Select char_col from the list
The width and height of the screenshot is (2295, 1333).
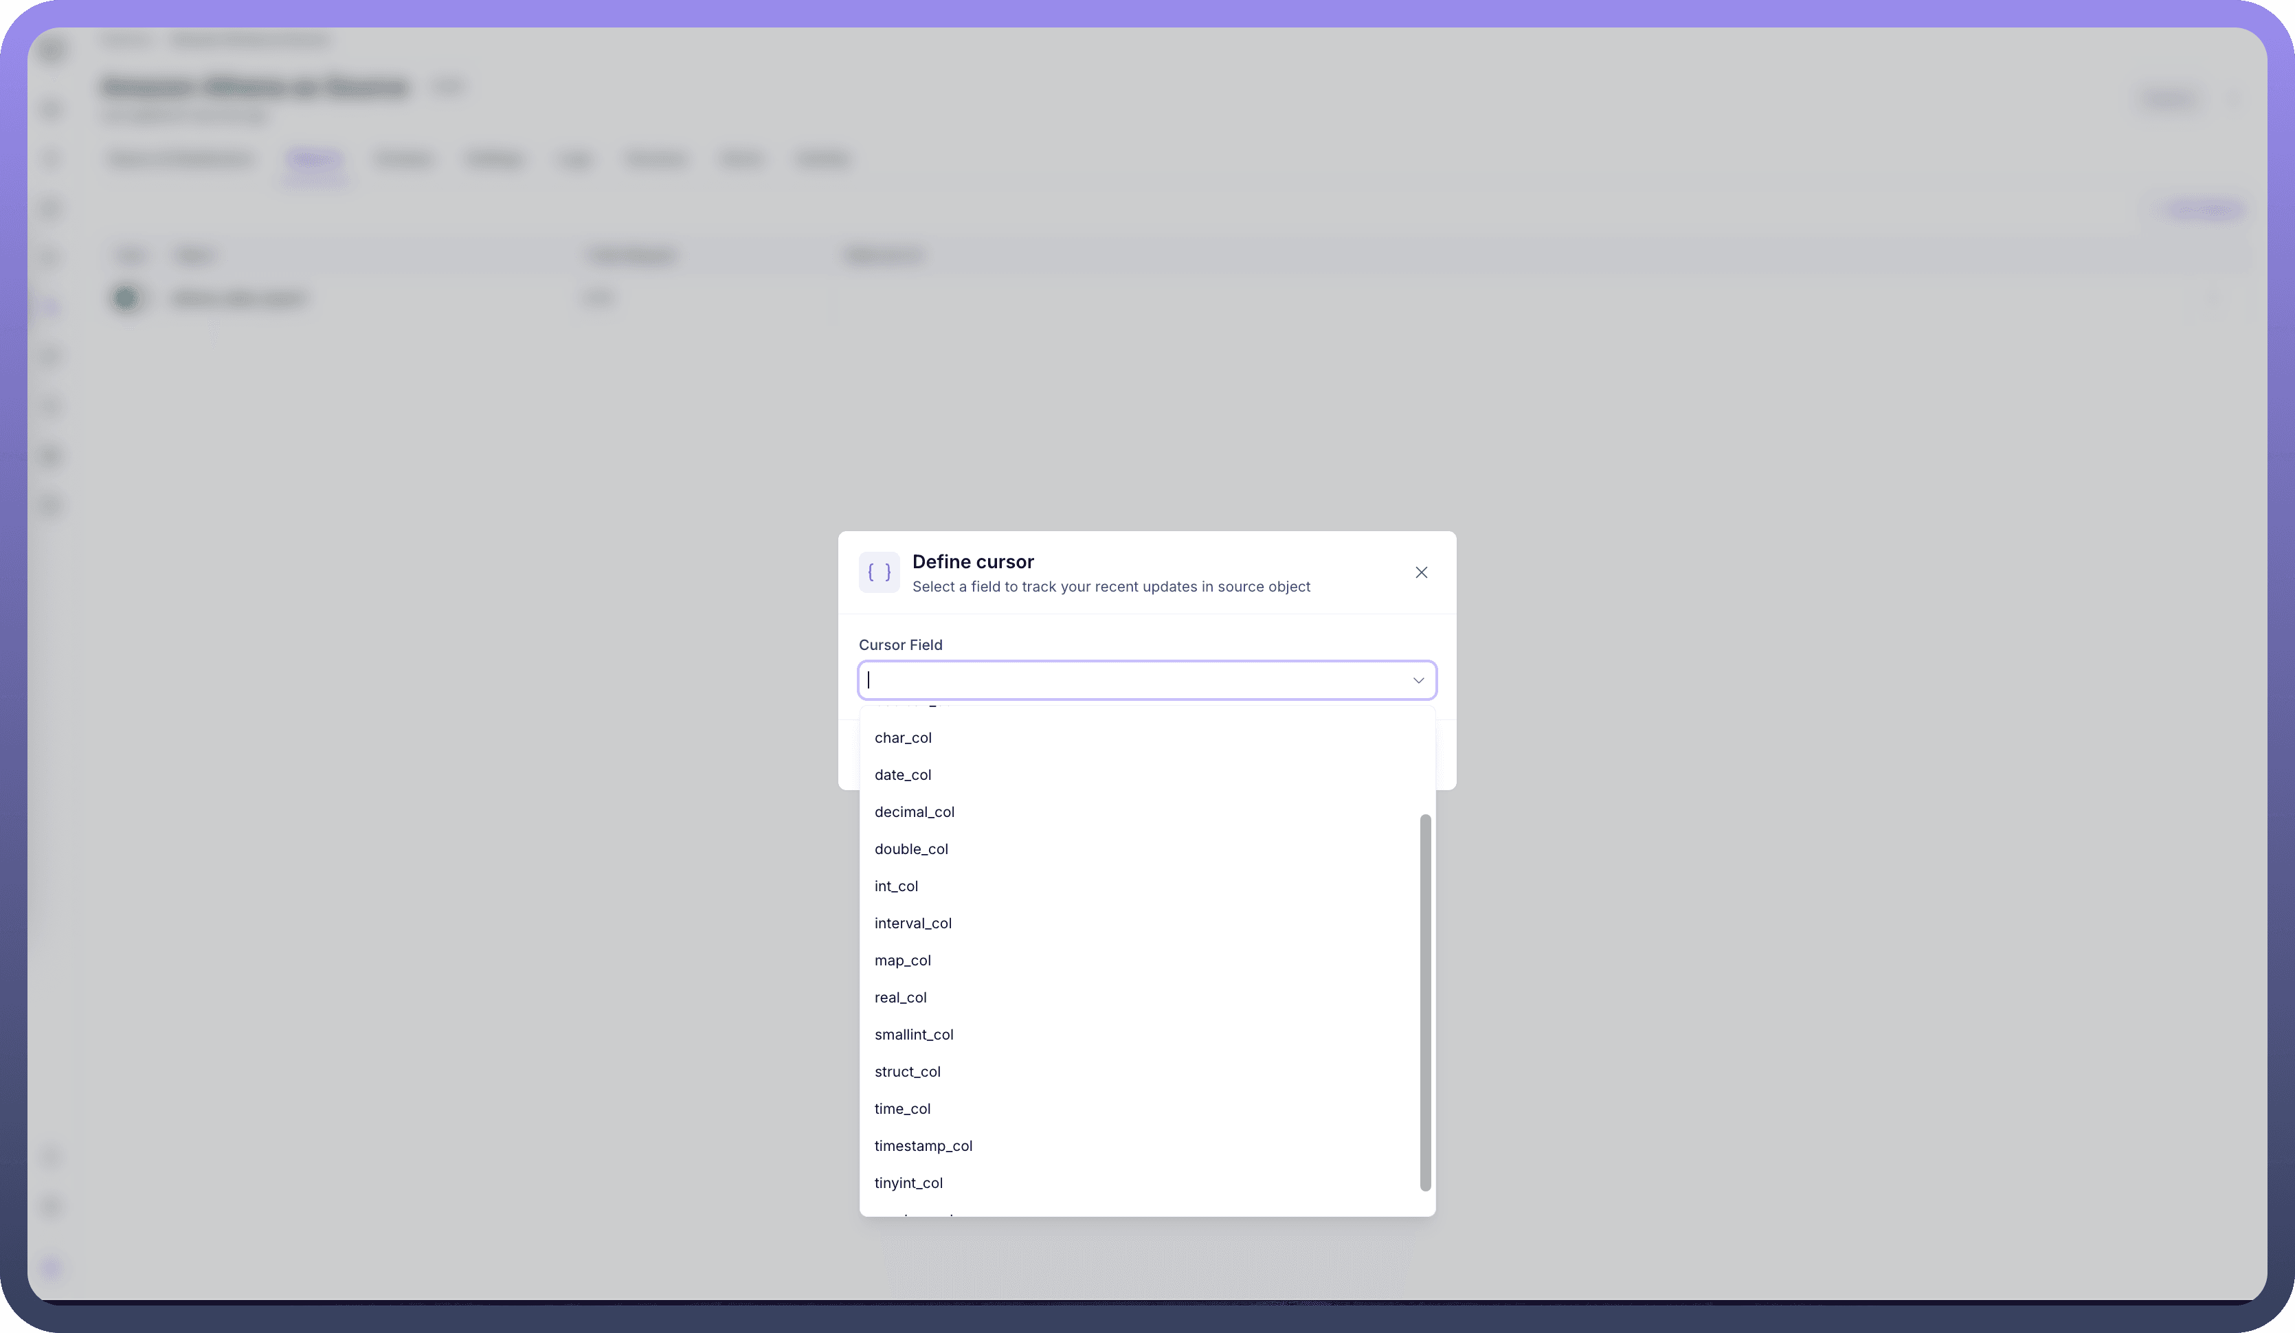pos(902,737)
